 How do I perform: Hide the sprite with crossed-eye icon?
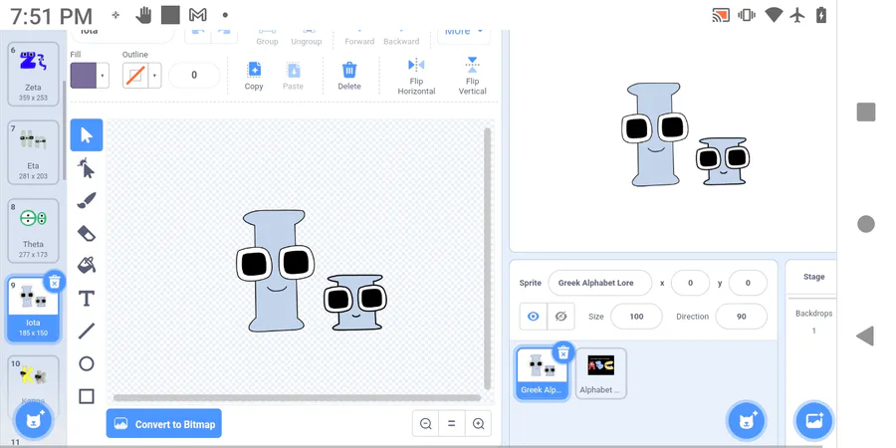pos(560,316)
